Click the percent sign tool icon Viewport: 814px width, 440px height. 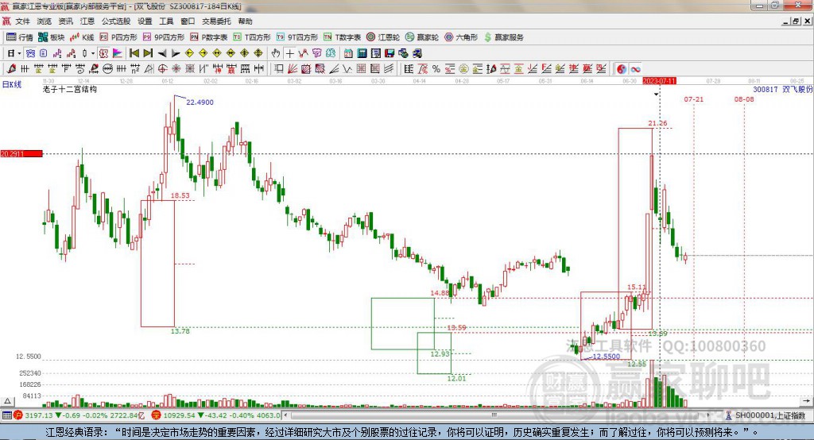(436, 69)
